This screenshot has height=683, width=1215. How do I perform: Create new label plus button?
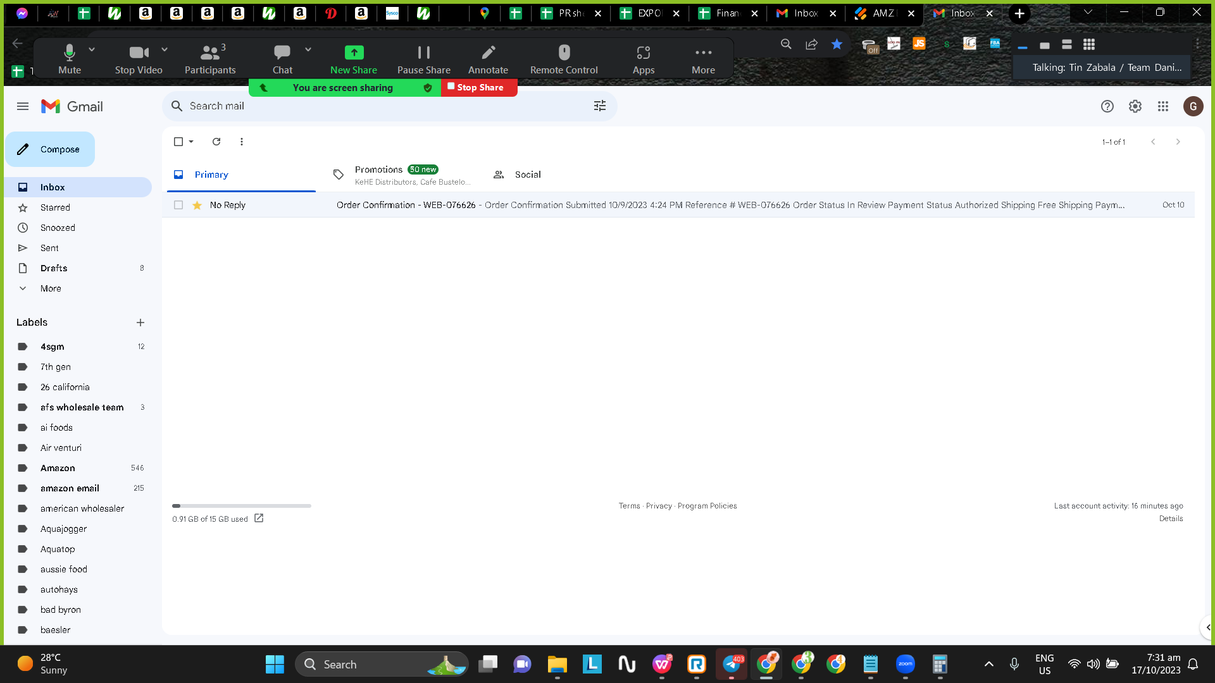coord(140,323)
